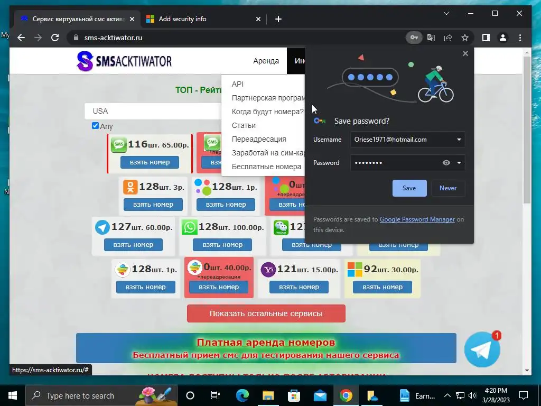This screenshot has width=541, height=406.
Task: Click the Username field with Oriese1971@hotmail.com
Action: pos(407,140)
